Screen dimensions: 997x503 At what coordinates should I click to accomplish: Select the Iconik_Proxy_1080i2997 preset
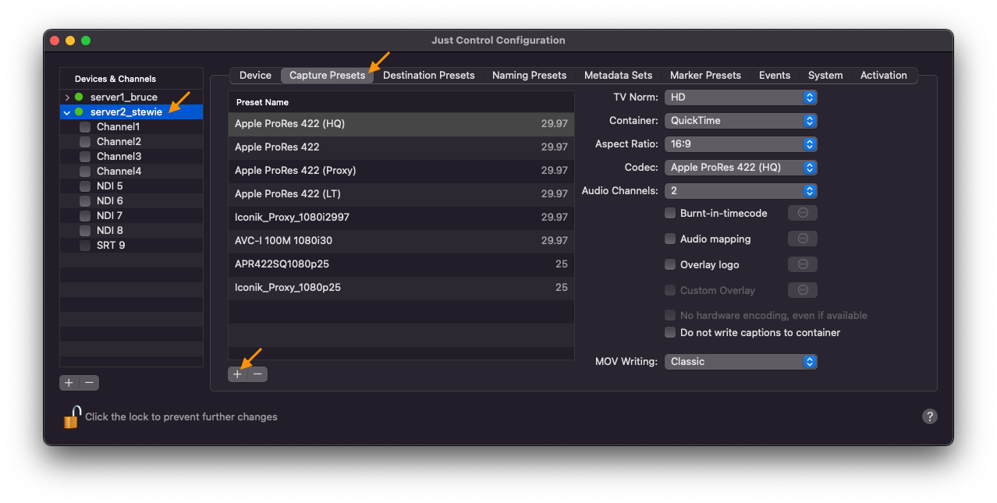401,218
